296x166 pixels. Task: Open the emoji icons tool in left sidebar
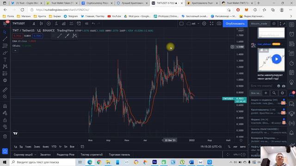(5, 80)
